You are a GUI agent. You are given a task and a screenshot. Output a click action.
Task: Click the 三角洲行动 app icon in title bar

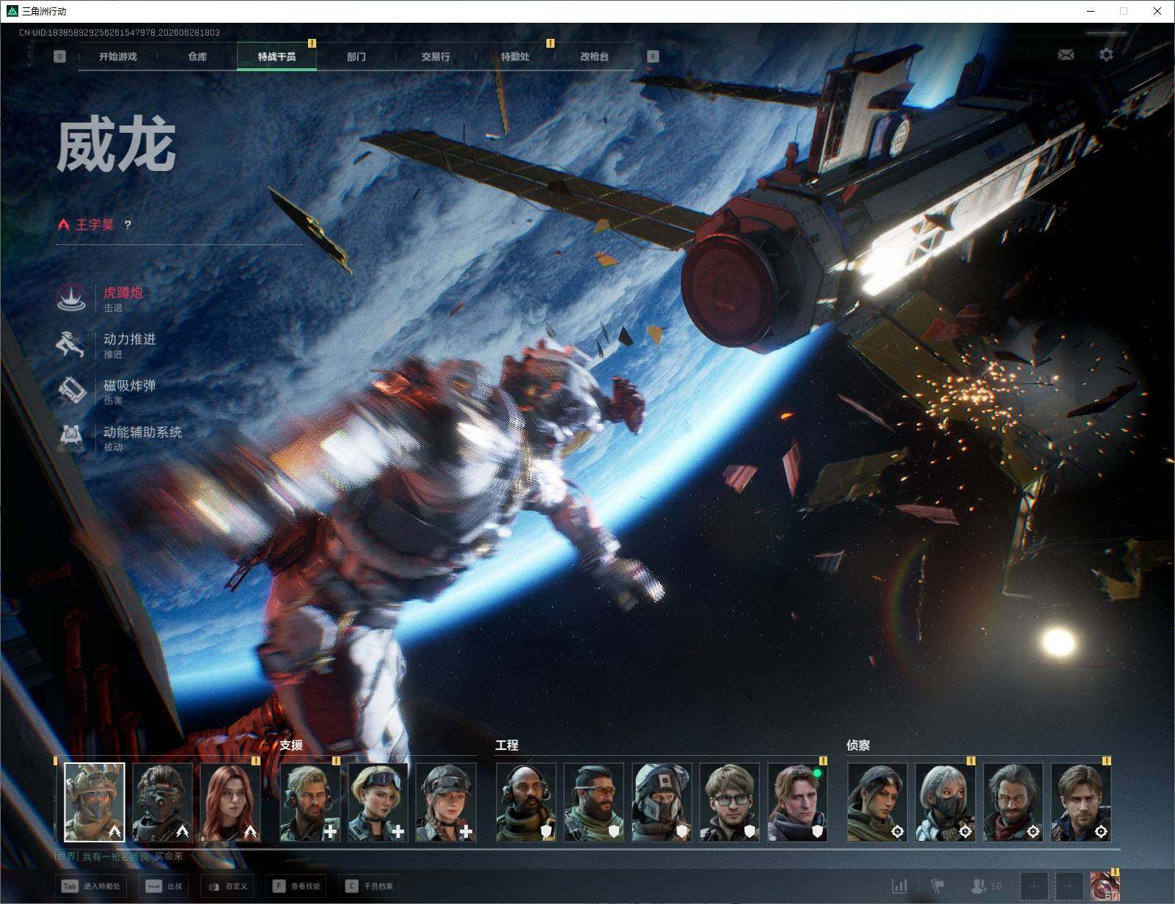12,11
